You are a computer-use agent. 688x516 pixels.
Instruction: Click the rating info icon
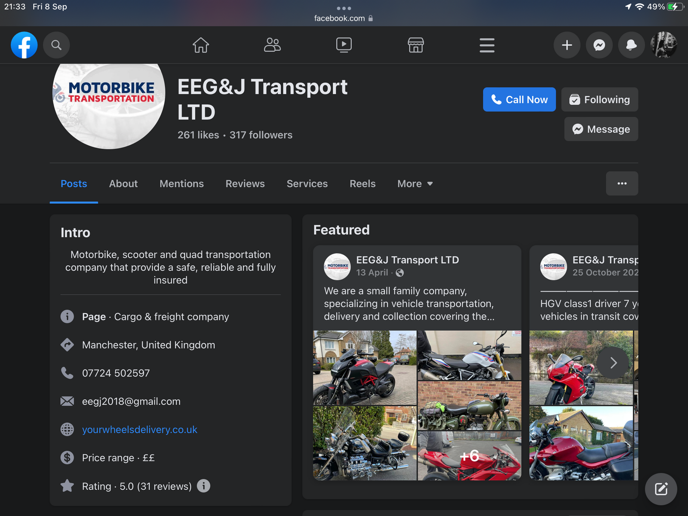pos(203,486)
